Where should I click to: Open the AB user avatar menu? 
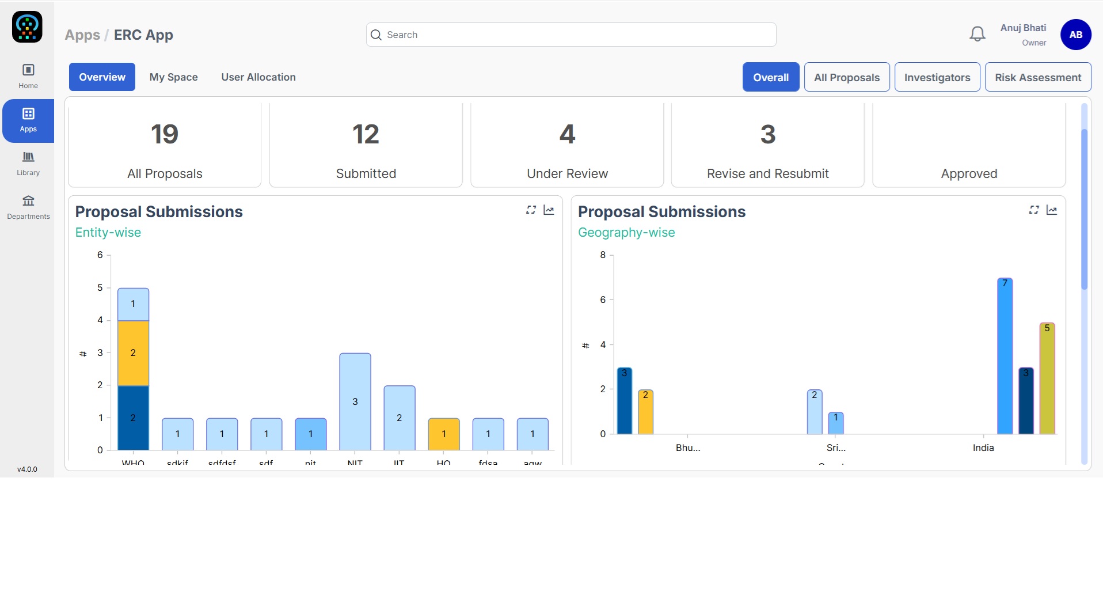coord(1075,35)
